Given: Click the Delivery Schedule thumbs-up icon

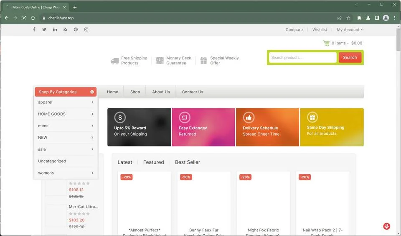Looking at the screenshot, I should click(x=249, y=118).
